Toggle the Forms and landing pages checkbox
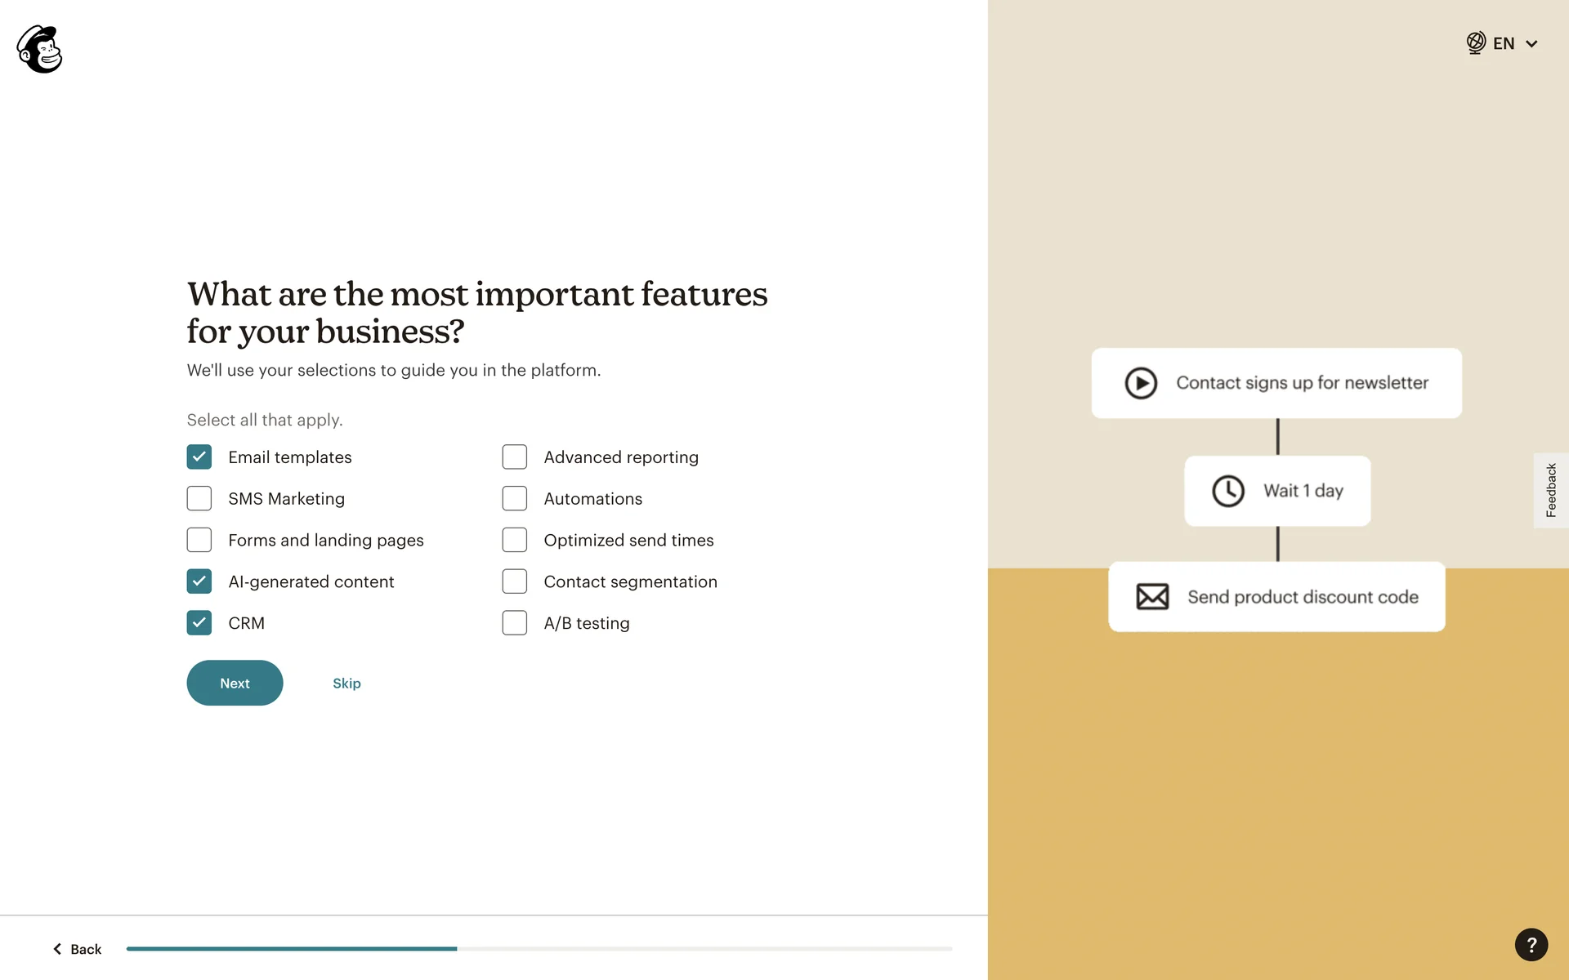Viewport: 1569px width, 980px height. 199,541
